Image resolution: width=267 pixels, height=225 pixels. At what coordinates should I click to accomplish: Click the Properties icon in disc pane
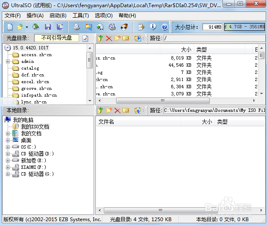point(138,38)
